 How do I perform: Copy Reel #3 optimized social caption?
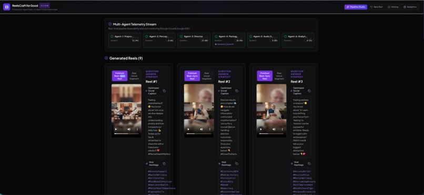click(x=309, y=91)
